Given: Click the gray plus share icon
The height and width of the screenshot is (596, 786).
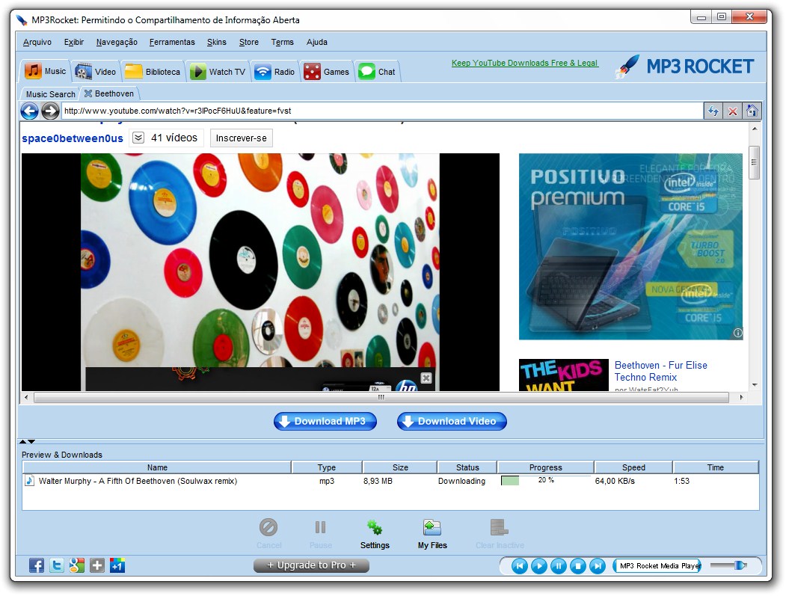Looking at the screenshot, I should pos(96,565).
